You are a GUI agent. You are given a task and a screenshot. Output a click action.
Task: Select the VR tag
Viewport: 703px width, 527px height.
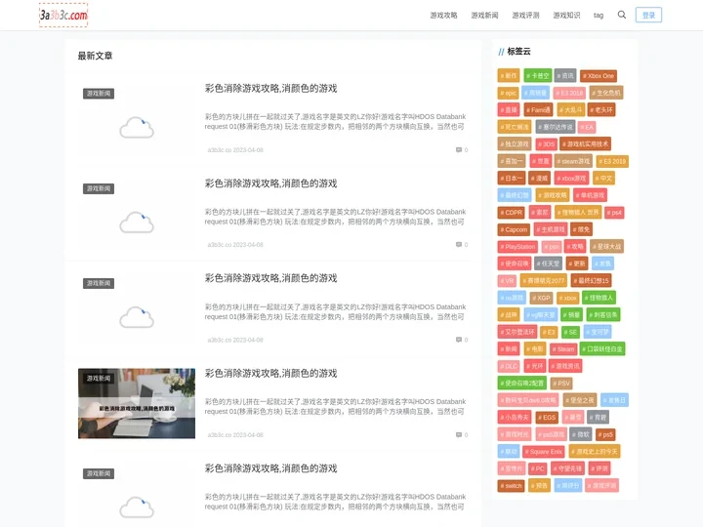pyautogui.click(x=507, y=280)
